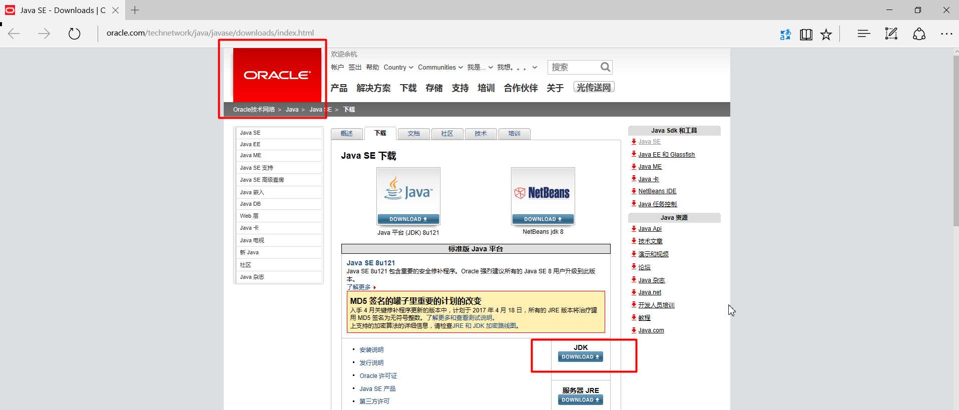Click the address bar URL
Screen dimensions: 959x410
[x=210, y=33]
